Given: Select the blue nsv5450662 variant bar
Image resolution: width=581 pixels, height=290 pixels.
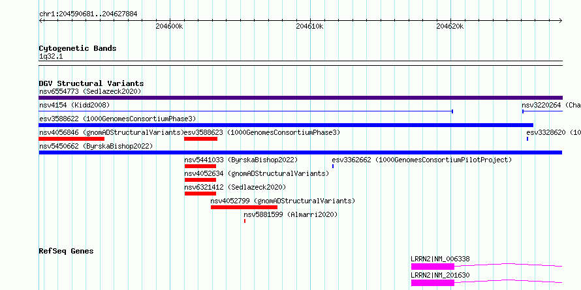Looking at the screenshot, I should [300, 152].
